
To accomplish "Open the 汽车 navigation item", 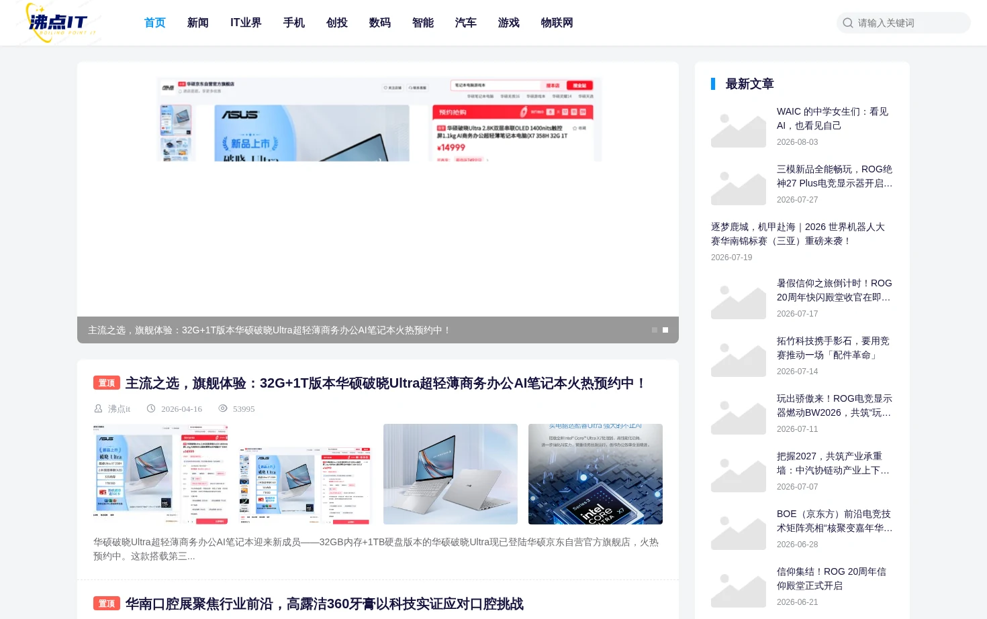I will point(466,23).
